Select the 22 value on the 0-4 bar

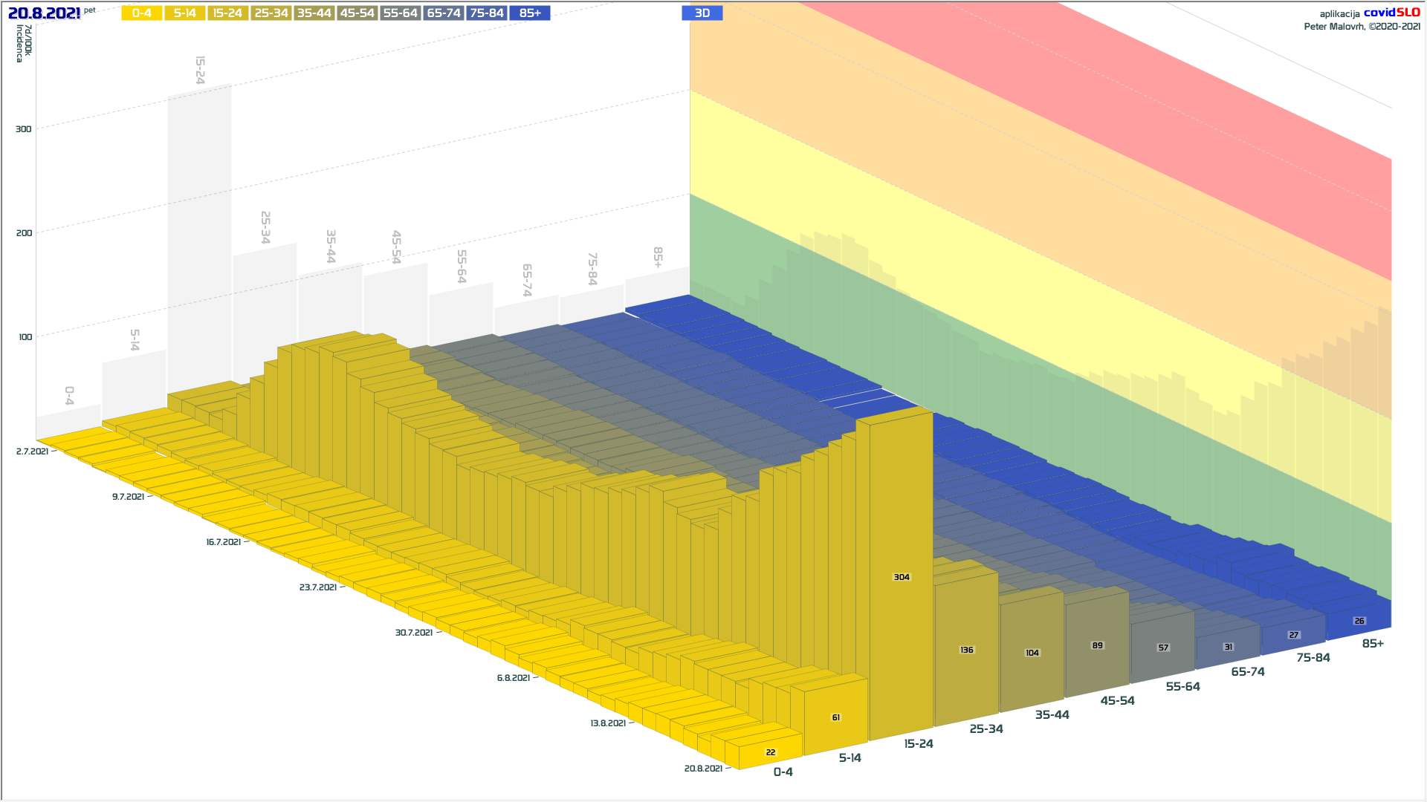pos(771,752)
